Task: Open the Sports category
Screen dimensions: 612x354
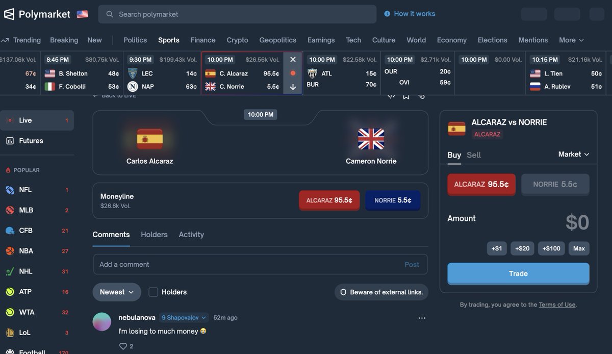Action: [169, 40]
